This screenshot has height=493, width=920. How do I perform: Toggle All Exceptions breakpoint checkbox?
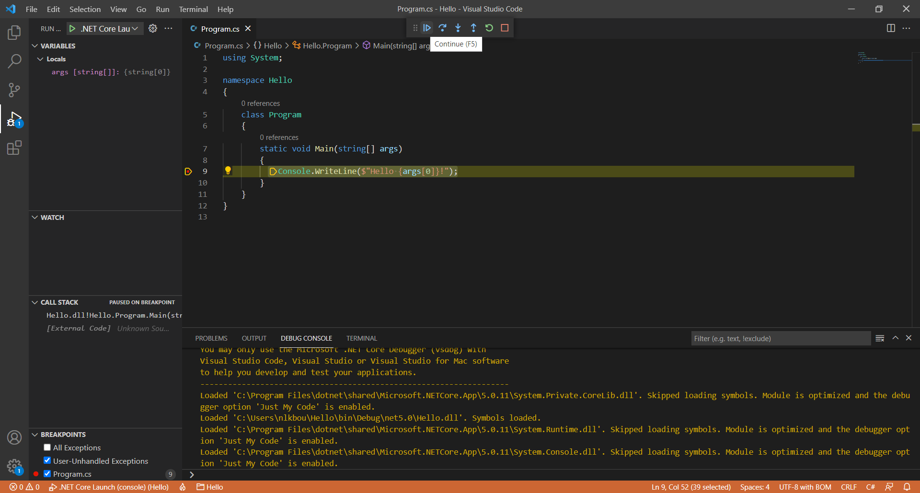[x=47, y=447]
